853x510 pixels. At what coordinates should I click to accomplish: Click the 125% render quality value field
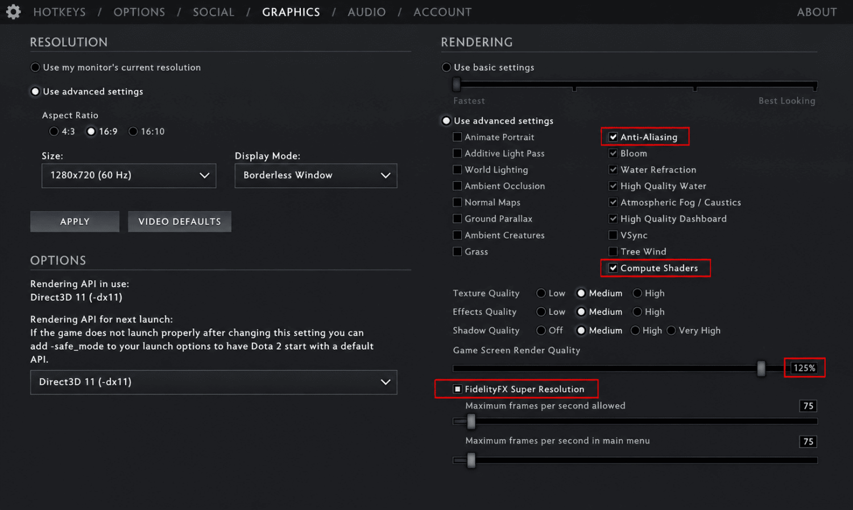[x=805, y=368]
